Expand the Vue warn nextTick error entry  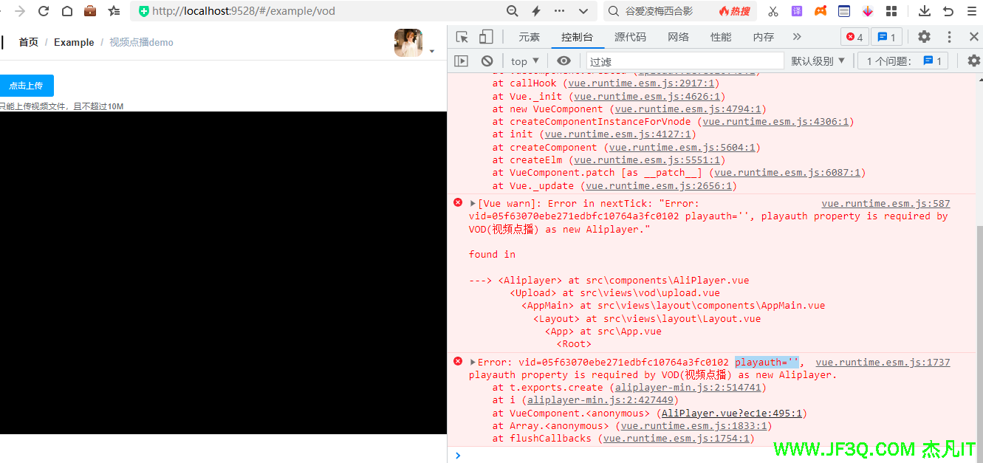click(x=473, y=204)
